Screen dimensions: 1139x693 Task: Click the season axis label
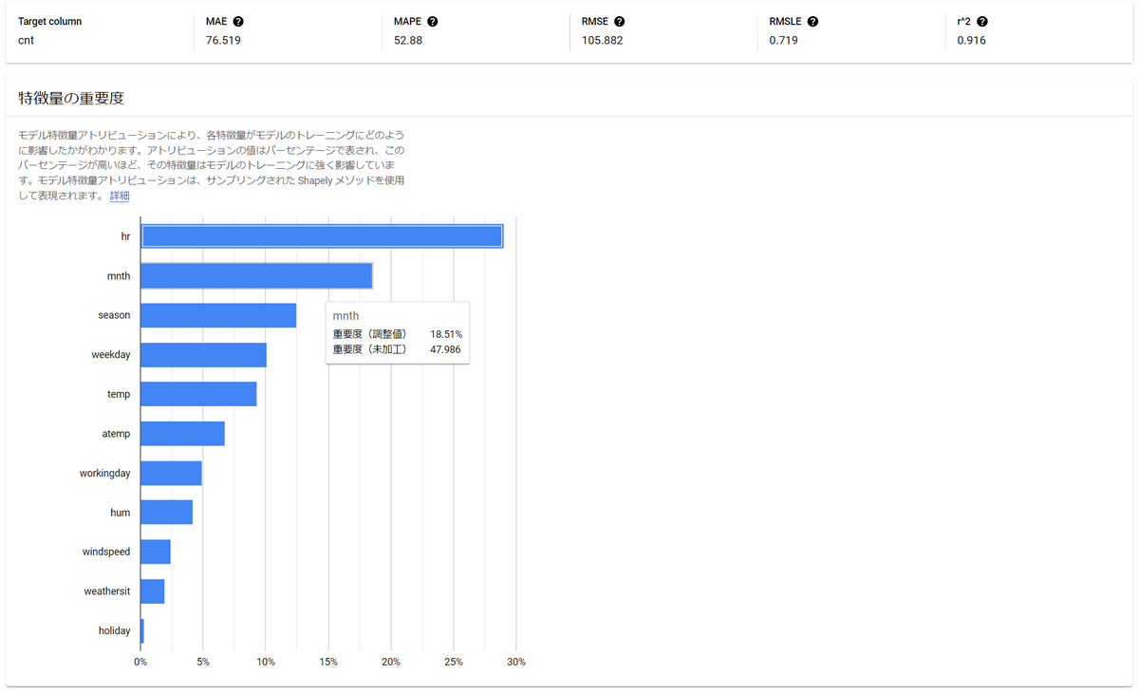114,315
